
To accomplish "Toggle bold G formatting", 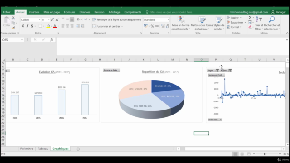I will [x=23, y=26].
